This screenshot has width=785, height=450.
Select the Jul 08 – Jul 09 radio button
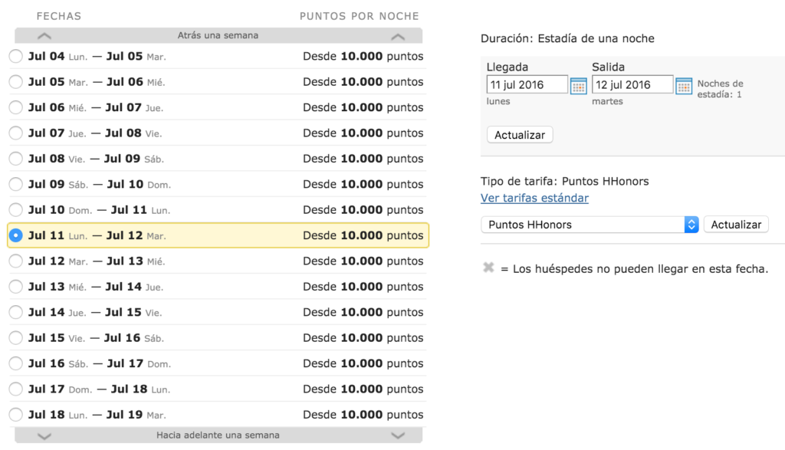pyautogui.click(x=15, y=158)
